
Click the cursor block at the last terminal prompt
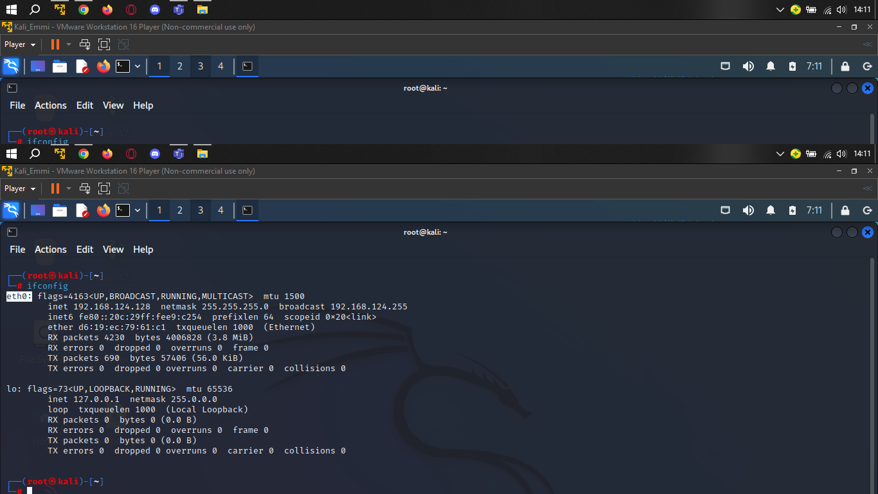point(30,491)
